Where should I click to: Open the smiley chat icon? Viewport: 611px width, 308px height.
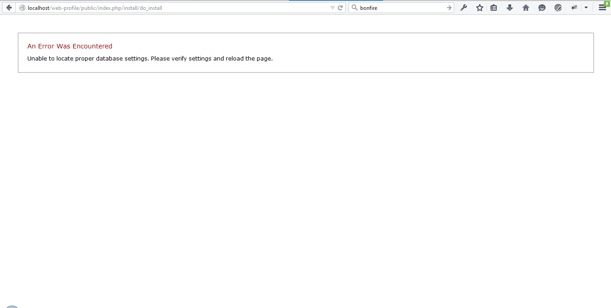pos(542,8)
